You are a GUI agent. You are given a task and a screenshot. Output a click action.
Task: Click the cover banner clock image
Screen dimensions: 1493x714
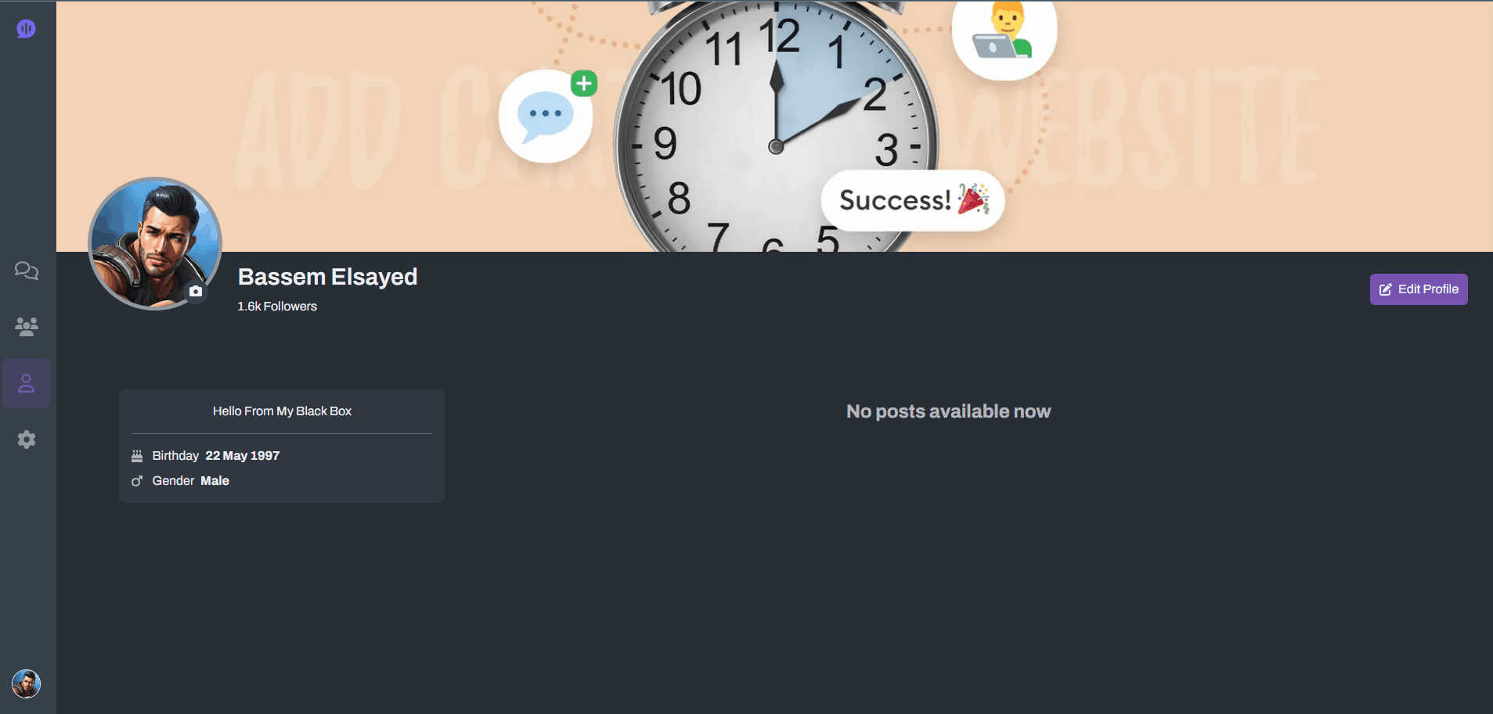(774, 127)
